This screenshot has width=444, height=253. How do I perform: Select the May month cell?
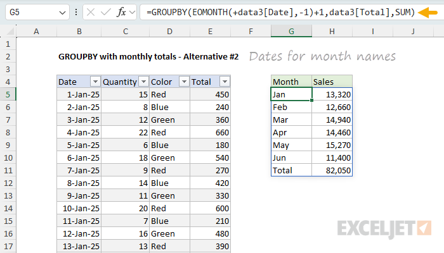tap(291, 145)
